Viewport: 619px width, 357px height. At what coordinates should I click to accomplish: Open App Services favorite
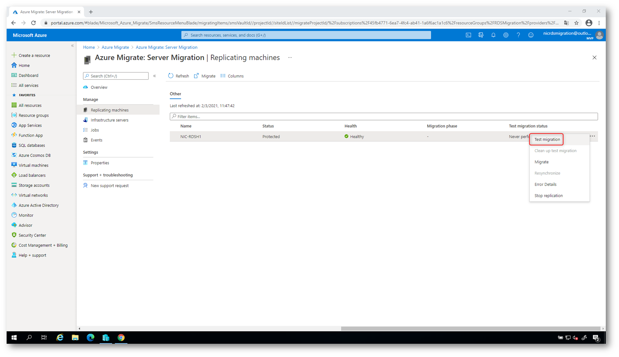pyautogui.click(x=30, y=125)
